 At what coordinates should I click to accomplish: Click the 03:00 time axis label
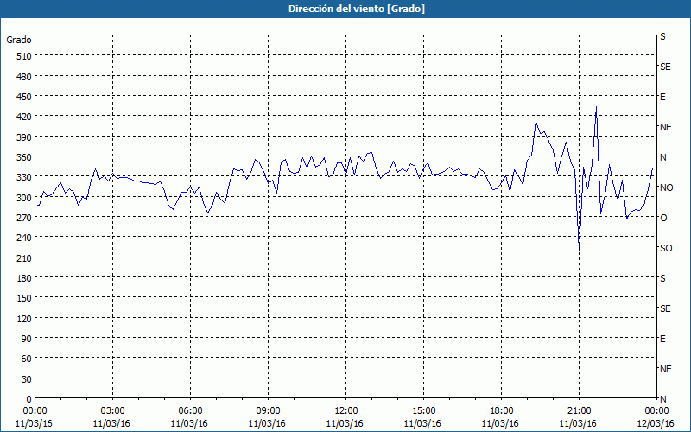click(x=113, y=411)
